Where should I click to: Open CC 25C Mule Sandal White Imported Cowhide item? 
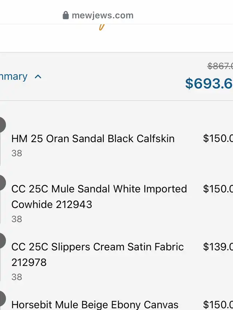pos(99,197)
